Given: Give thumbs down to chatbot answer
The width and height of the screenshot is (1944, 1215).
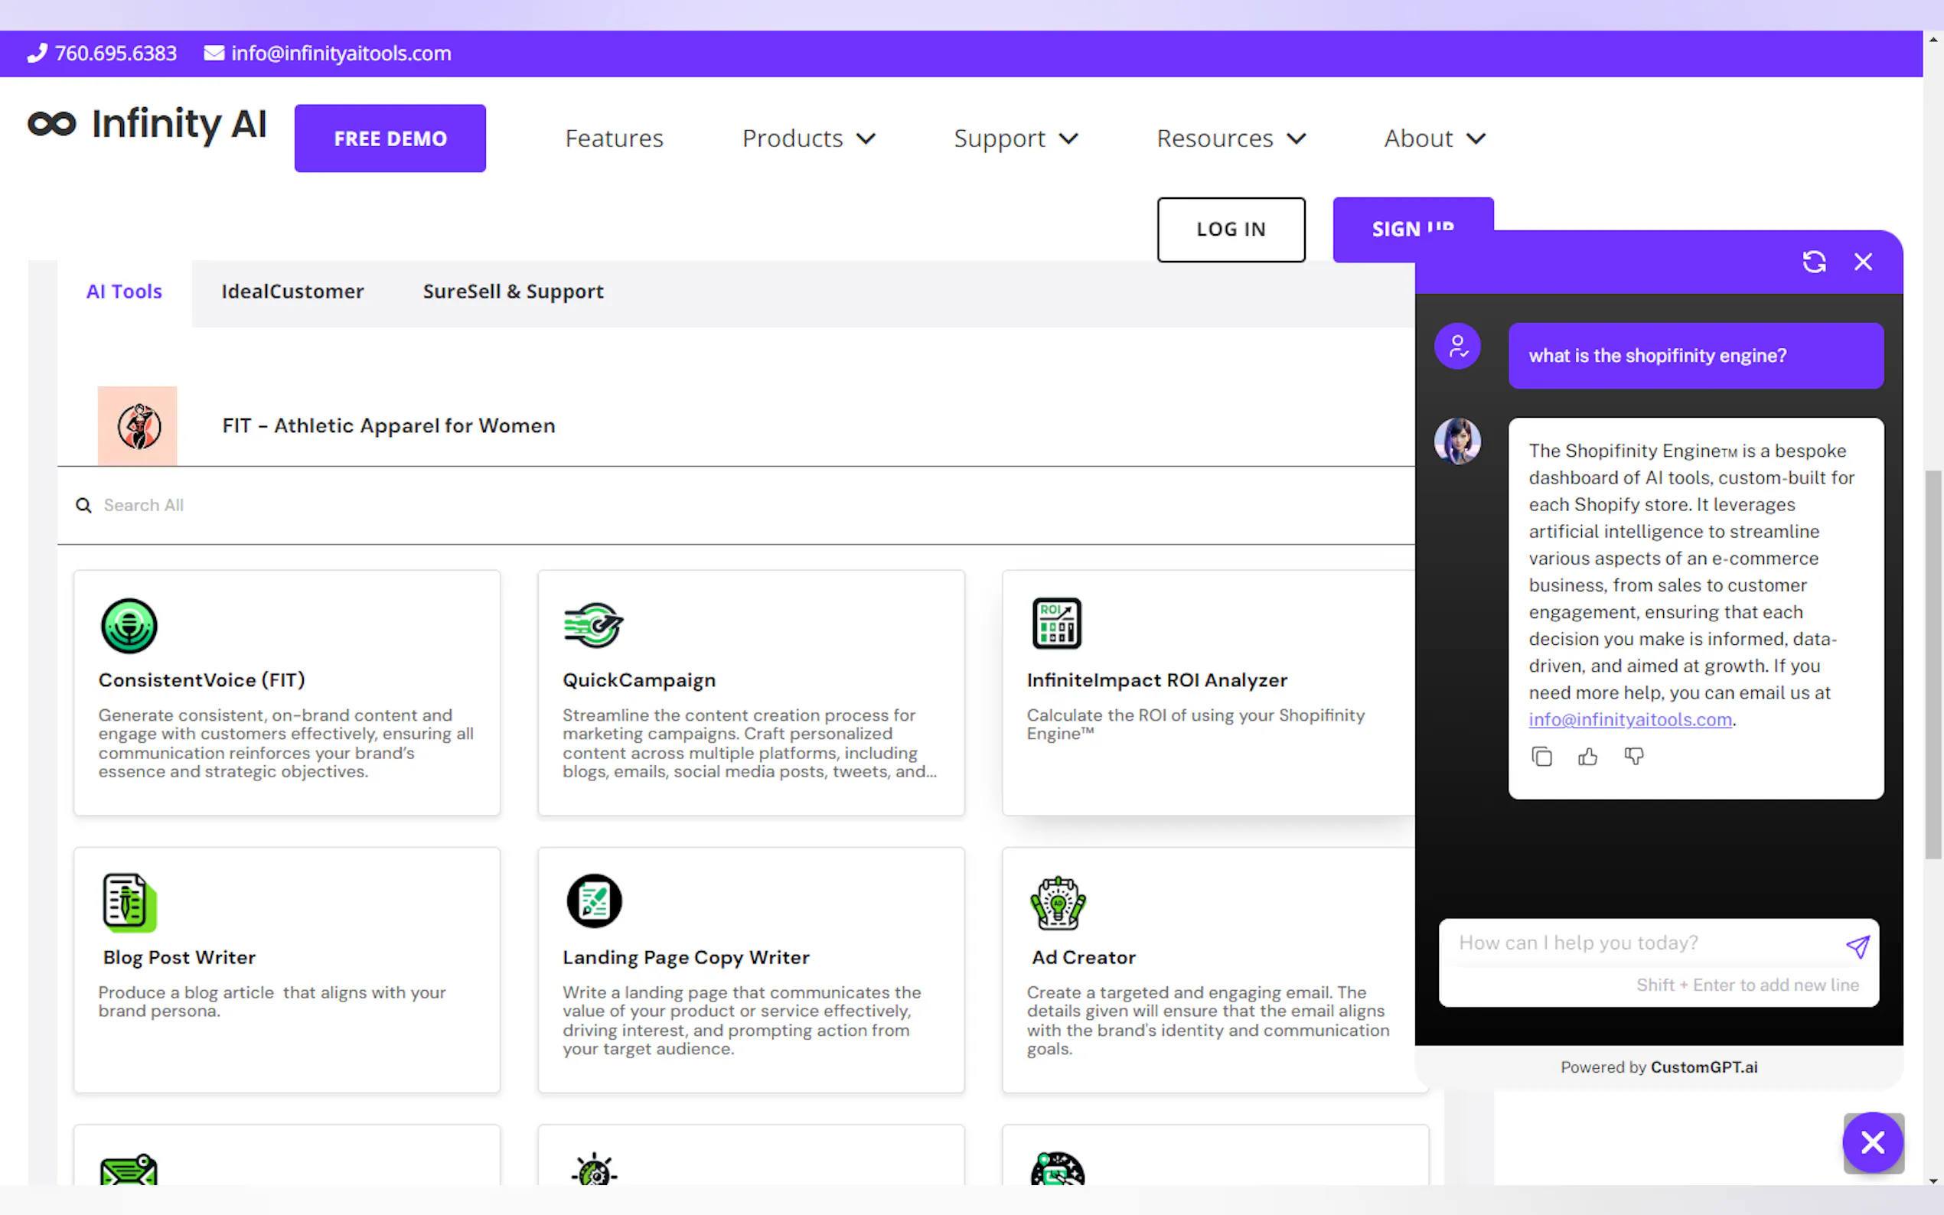Looking at the screenshot, I should click(x=1634, y=757).
